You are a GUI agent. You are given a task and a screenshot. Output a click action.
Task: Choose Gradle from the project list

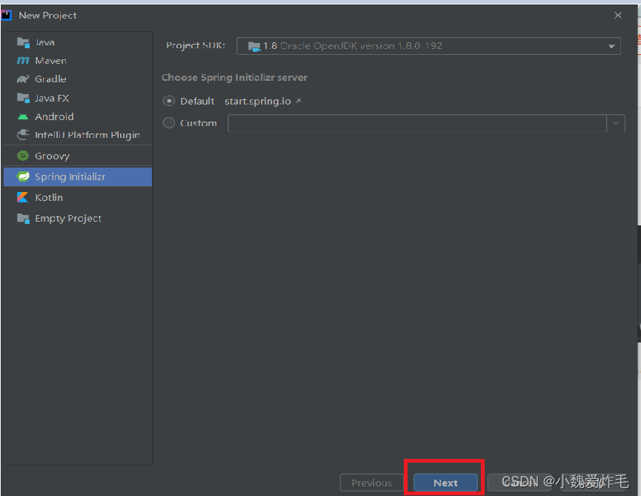click(78, 79)
